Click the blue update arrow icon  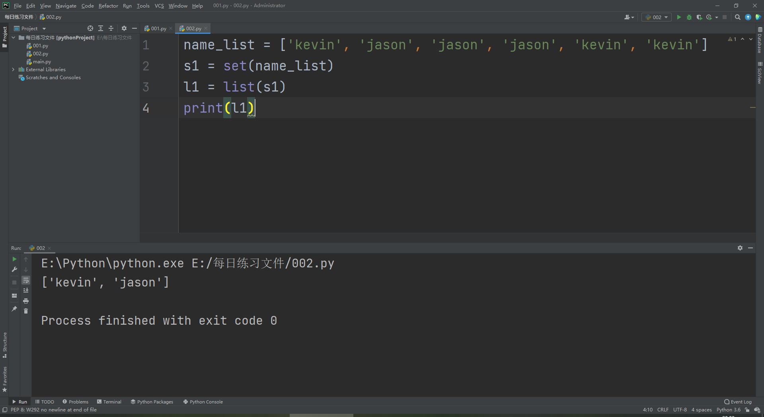748,17
